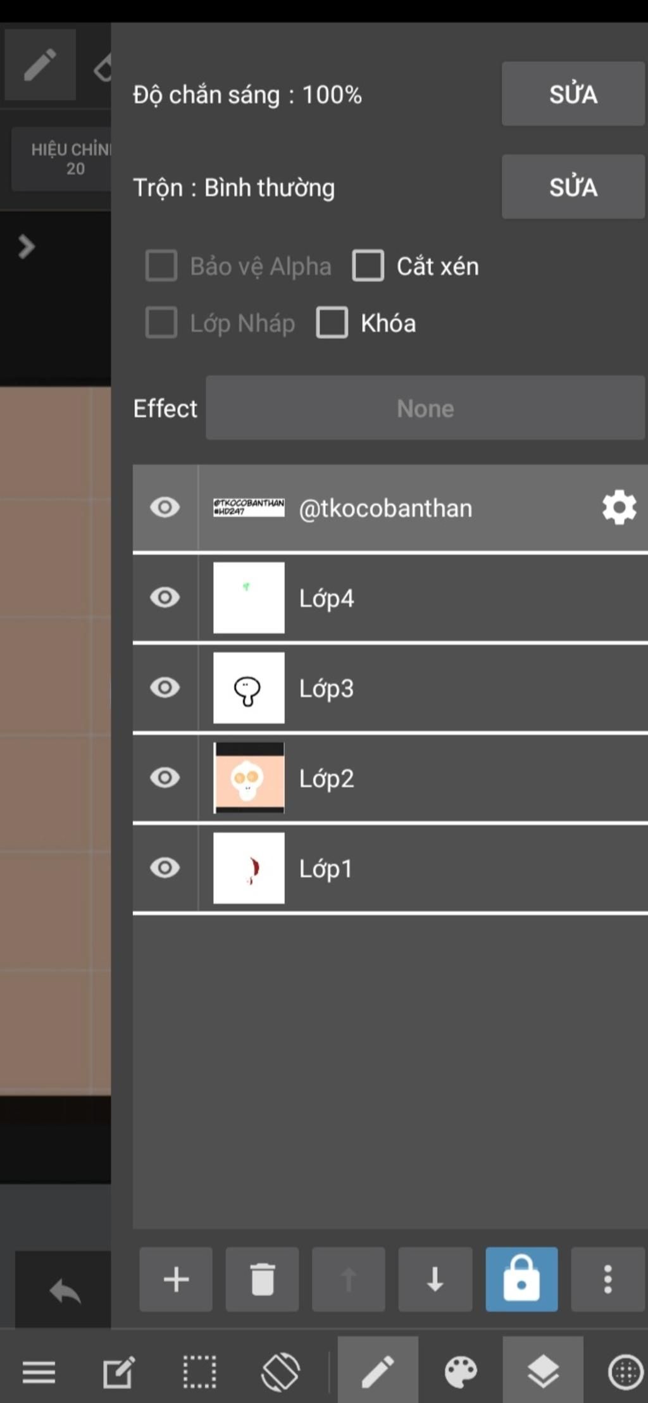Enable the Cắt xén checkbox
The height and width of the screenshot is (1403, 648).
pos(368,266)
